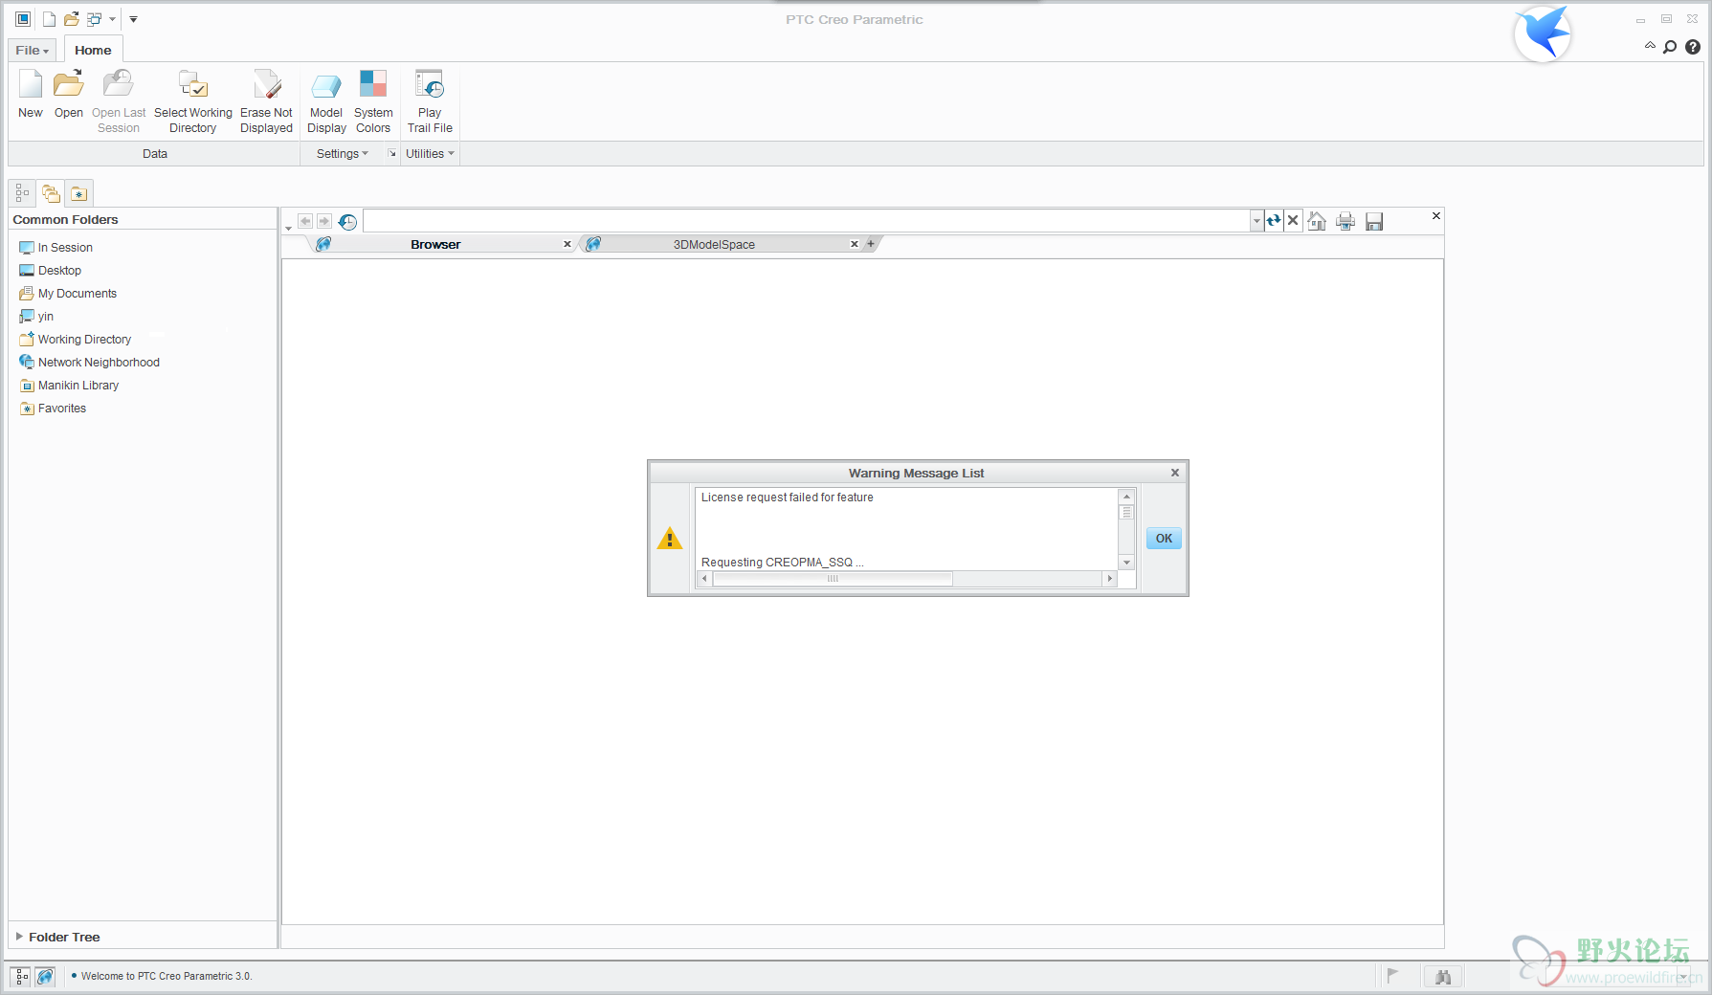Open System Colors settings
The height and width of the screenshot is (995, 1712).
coord(373,101)
